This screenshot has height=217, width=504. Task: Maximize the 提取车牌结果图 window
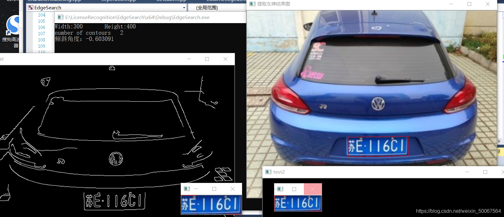point(469,4)
